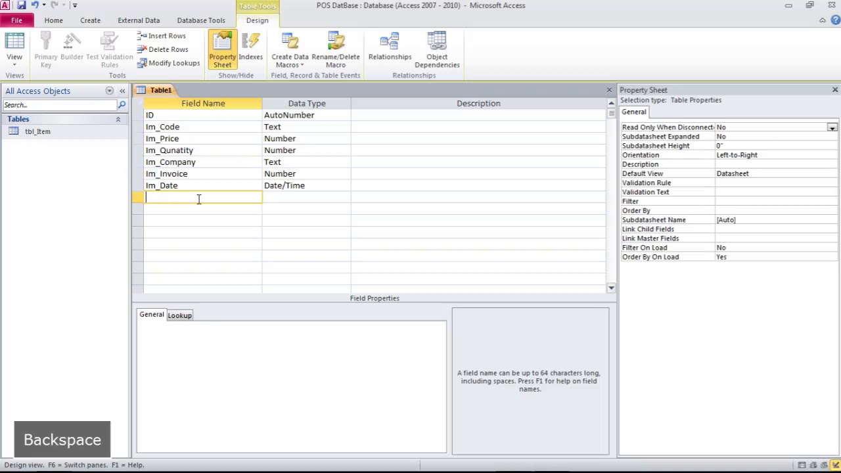Viewport: 841px width, 473px height.
Task: Open Read Only When Disconnected dropdown arrow
Action: click(x=832, y=127)
